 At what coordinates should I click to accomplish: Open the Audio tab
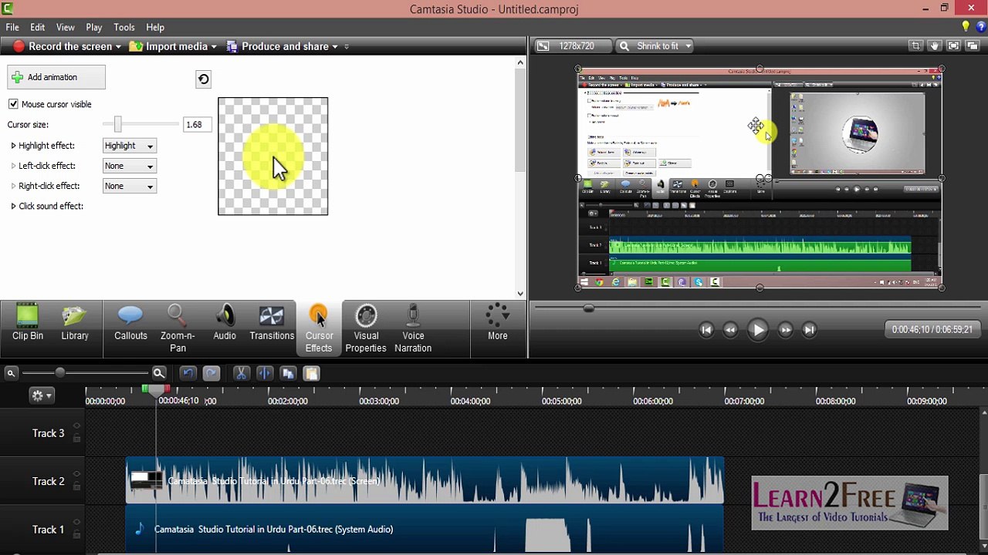tap(225, 324)
